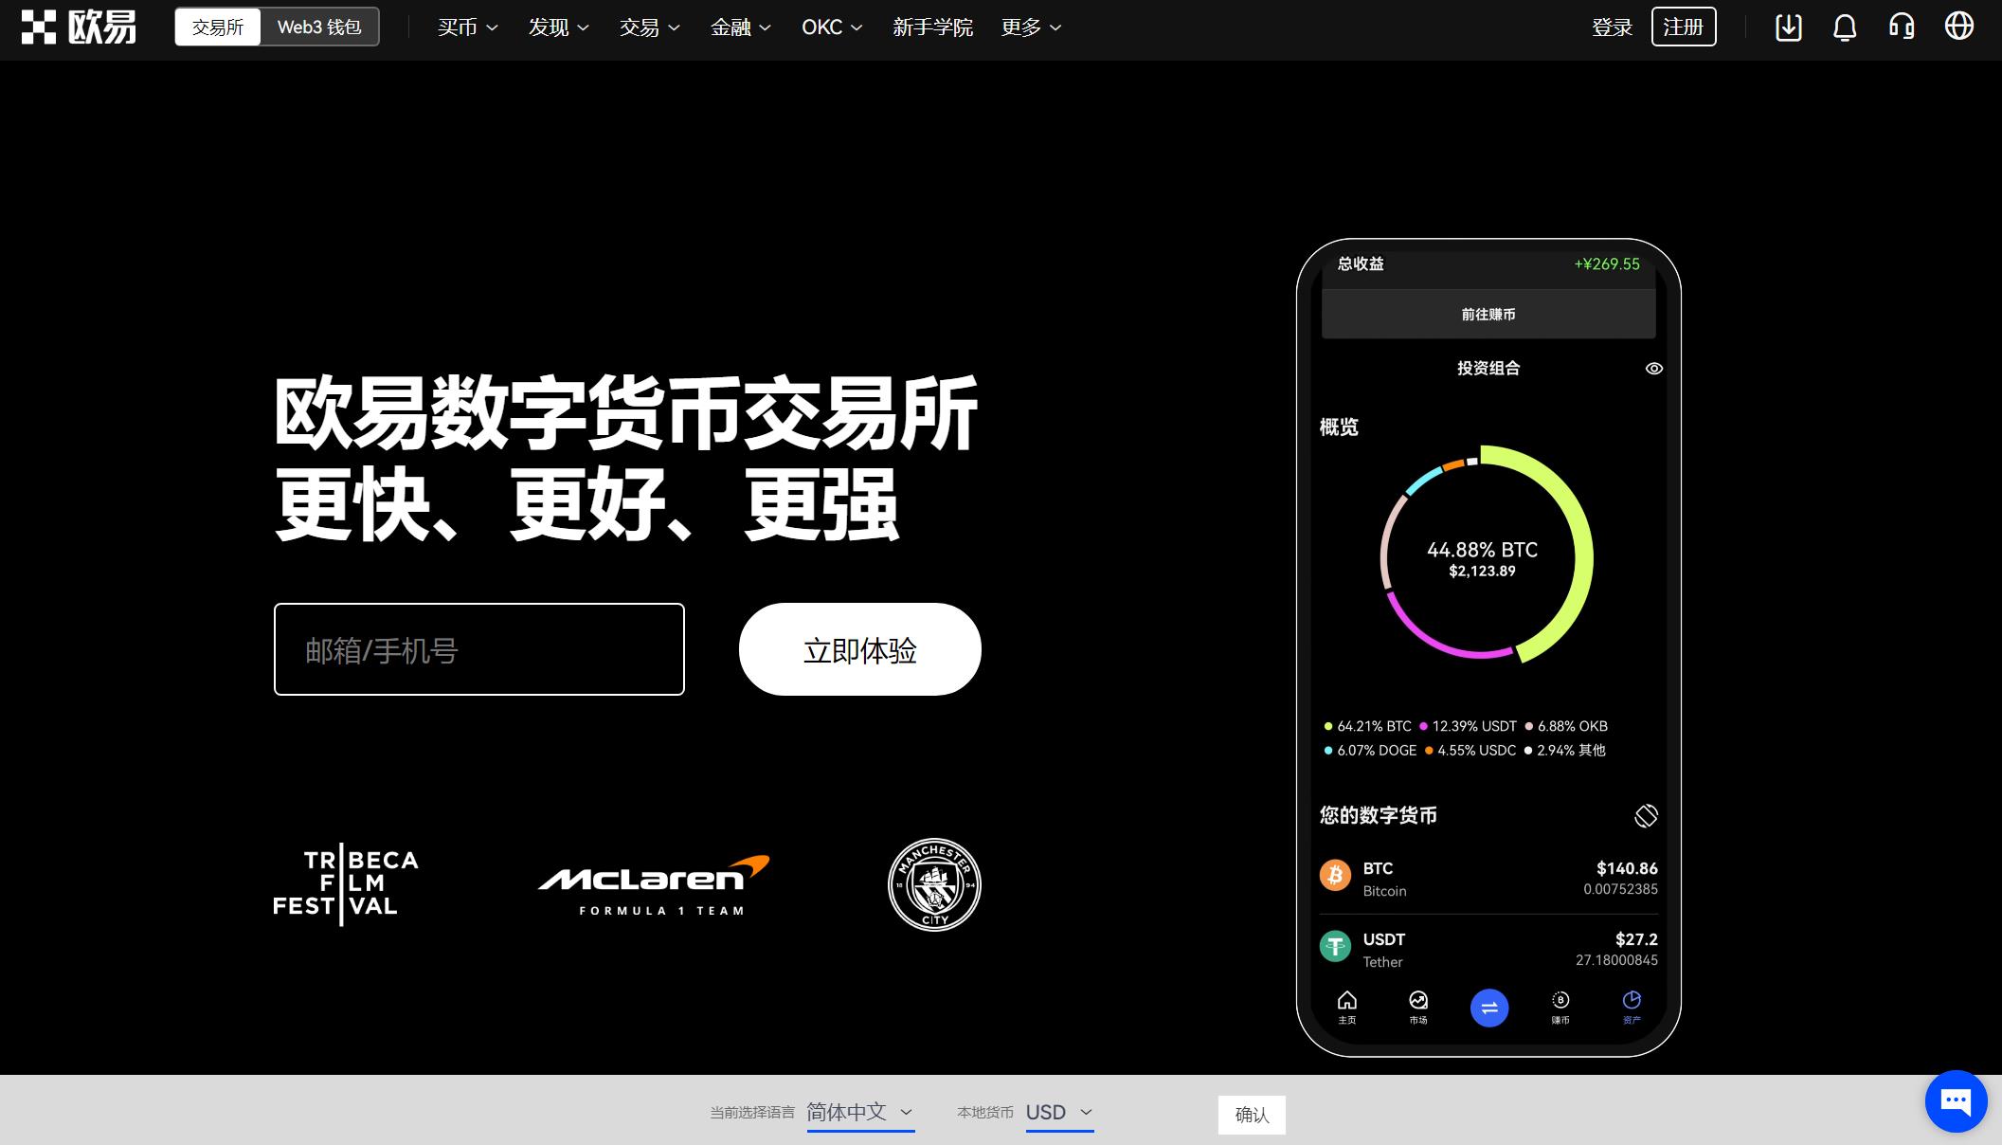Click 立即体验 register button
Screen dimensions: 2002x1145
pyautogui.click(x=859, y=649)
